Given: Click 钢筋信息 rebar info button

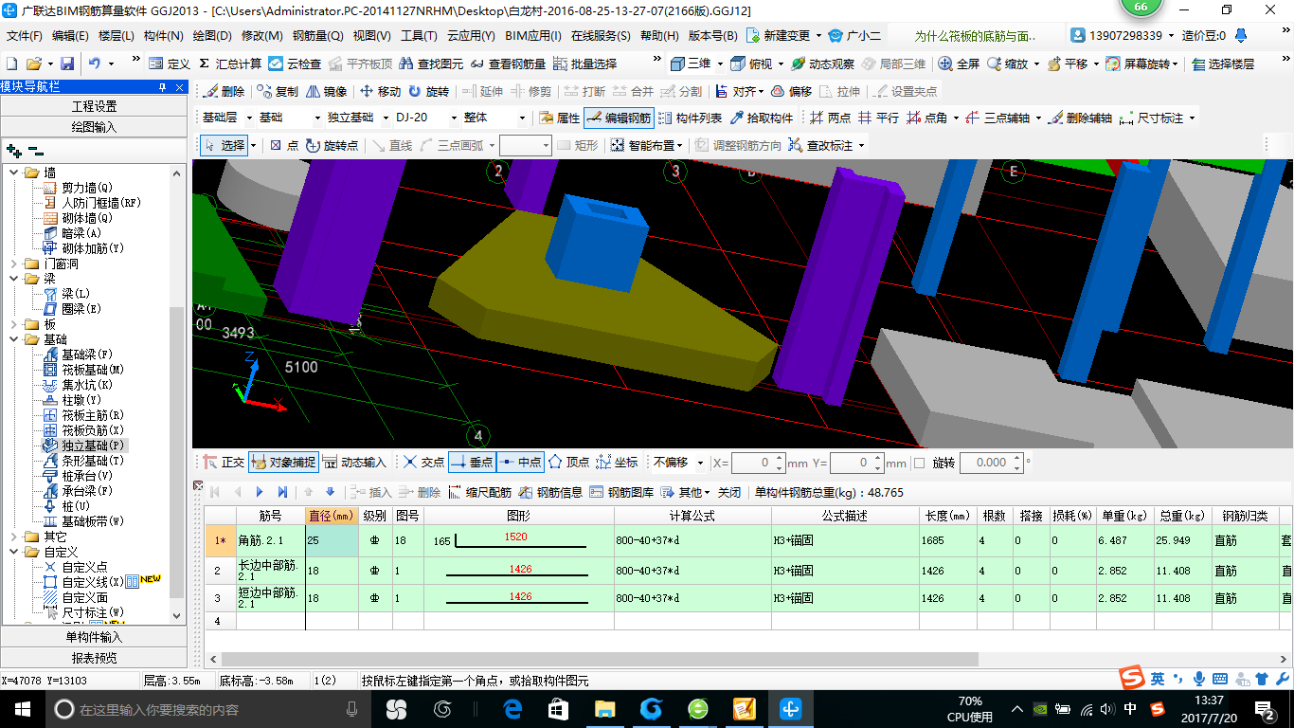Looking at the screenshot, I should (x=550, y=492).
